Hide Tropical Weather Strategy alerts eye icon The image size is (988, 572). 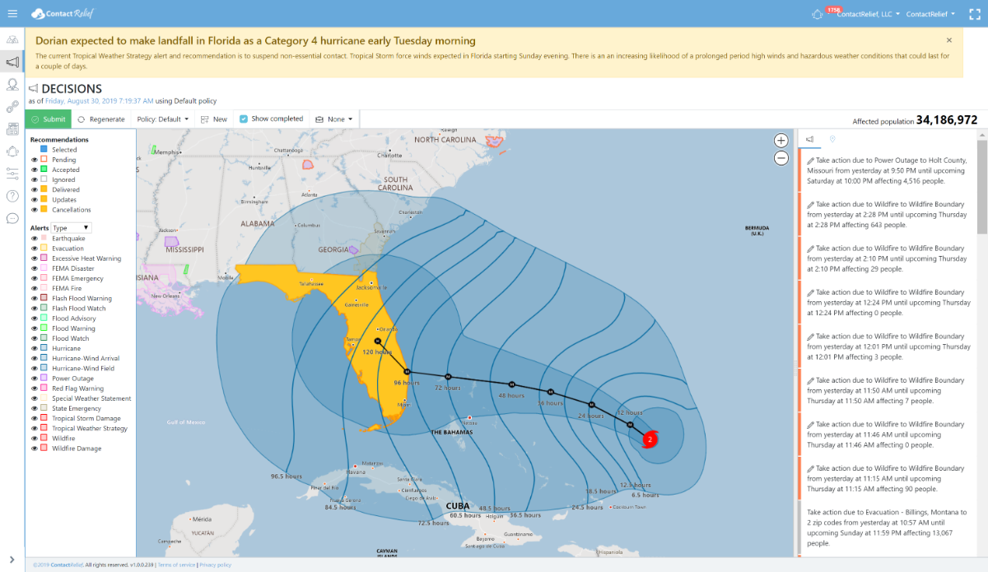coord(35,429)
